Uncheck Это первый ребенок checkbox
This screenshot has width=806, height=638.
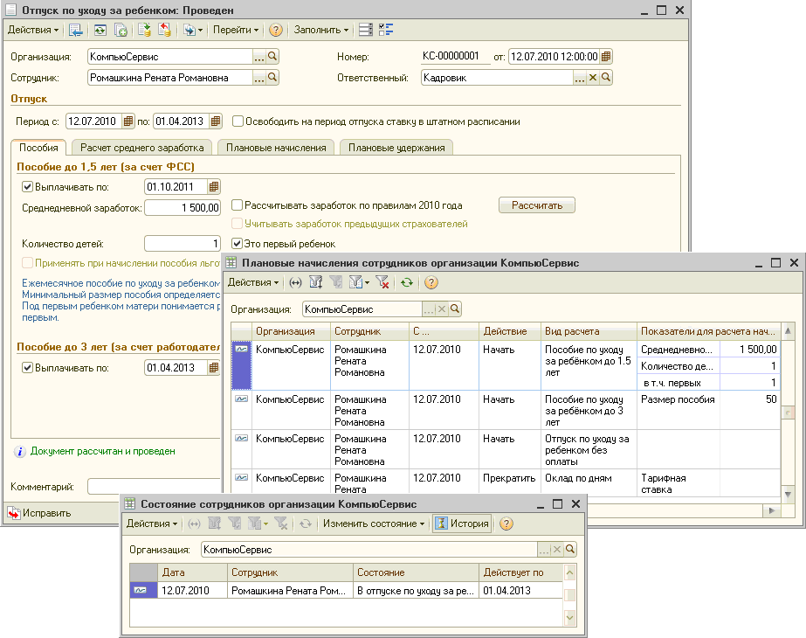(237, 243)
